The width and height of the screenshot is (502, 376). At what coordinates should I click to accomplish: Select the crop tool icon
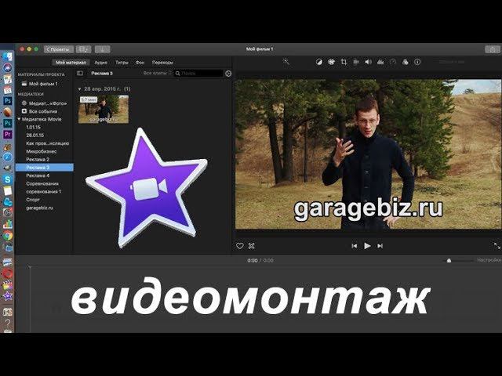(344, 62)
